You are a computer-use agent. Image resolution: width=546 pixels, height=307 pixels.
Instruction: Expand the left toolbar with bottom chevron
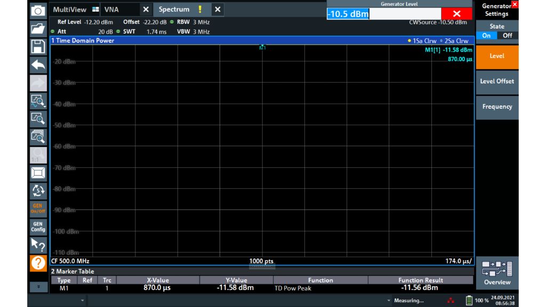point(37,286)
